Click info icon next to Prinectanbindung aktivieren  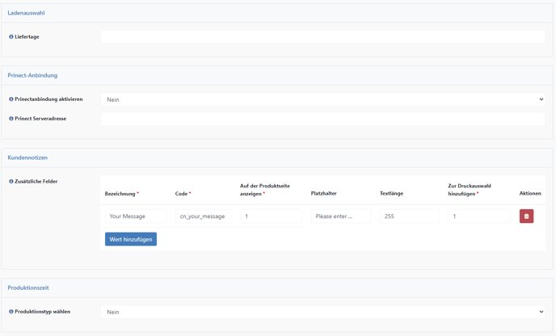pyautogui.click(x=11, y=99)
